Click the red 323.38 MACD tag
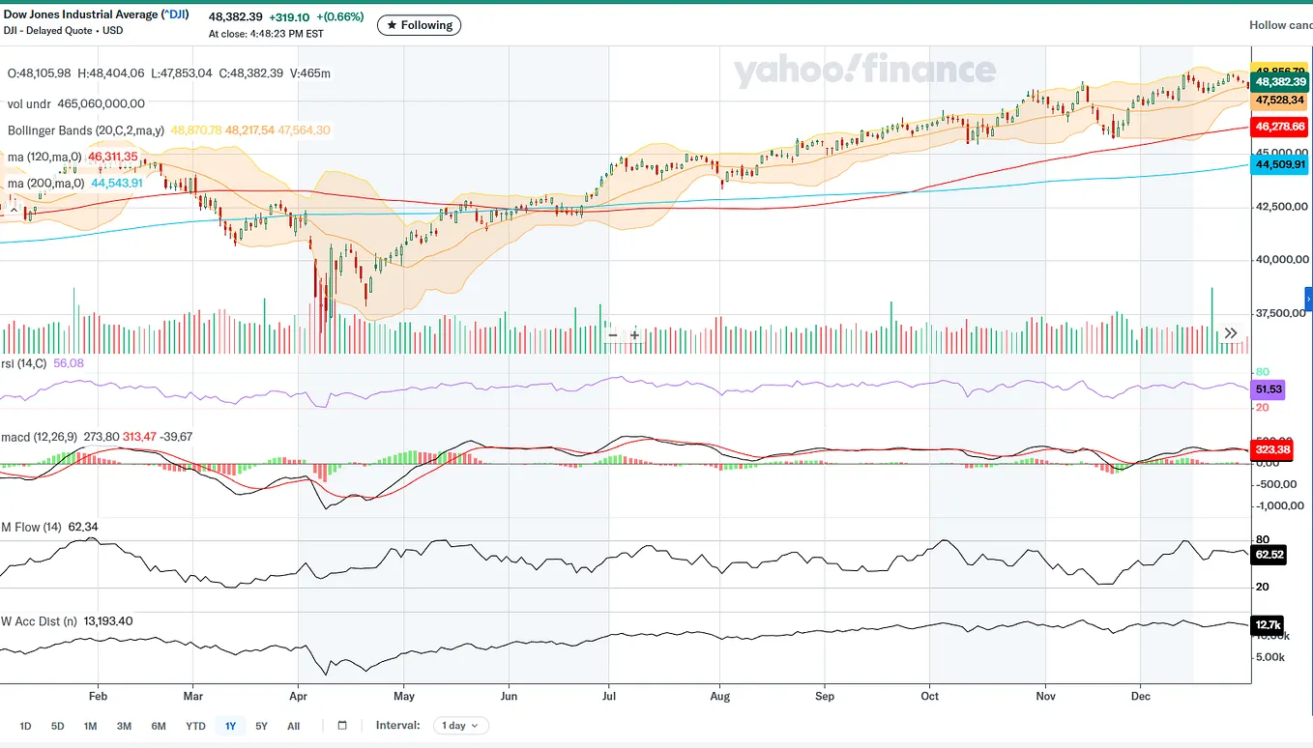The width and height of the screenshot is (1313, 748). pyautogui.click(x=1270, y=449)
